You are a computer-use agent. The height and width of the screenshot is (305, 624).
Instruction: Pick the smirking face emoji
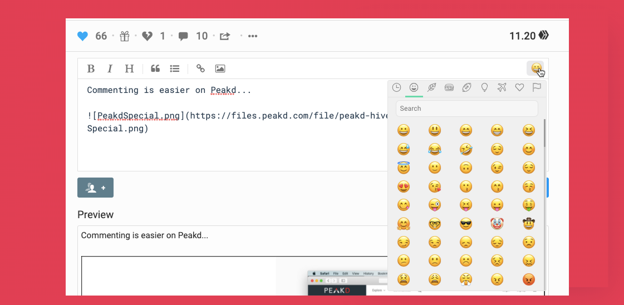point(404,242)
